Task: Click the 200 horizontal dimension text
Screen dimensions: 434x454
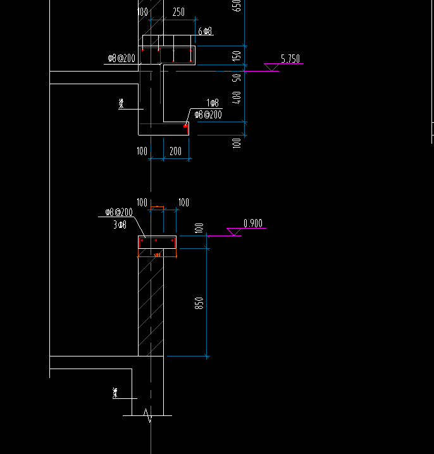Action: [x=175, y=151]
